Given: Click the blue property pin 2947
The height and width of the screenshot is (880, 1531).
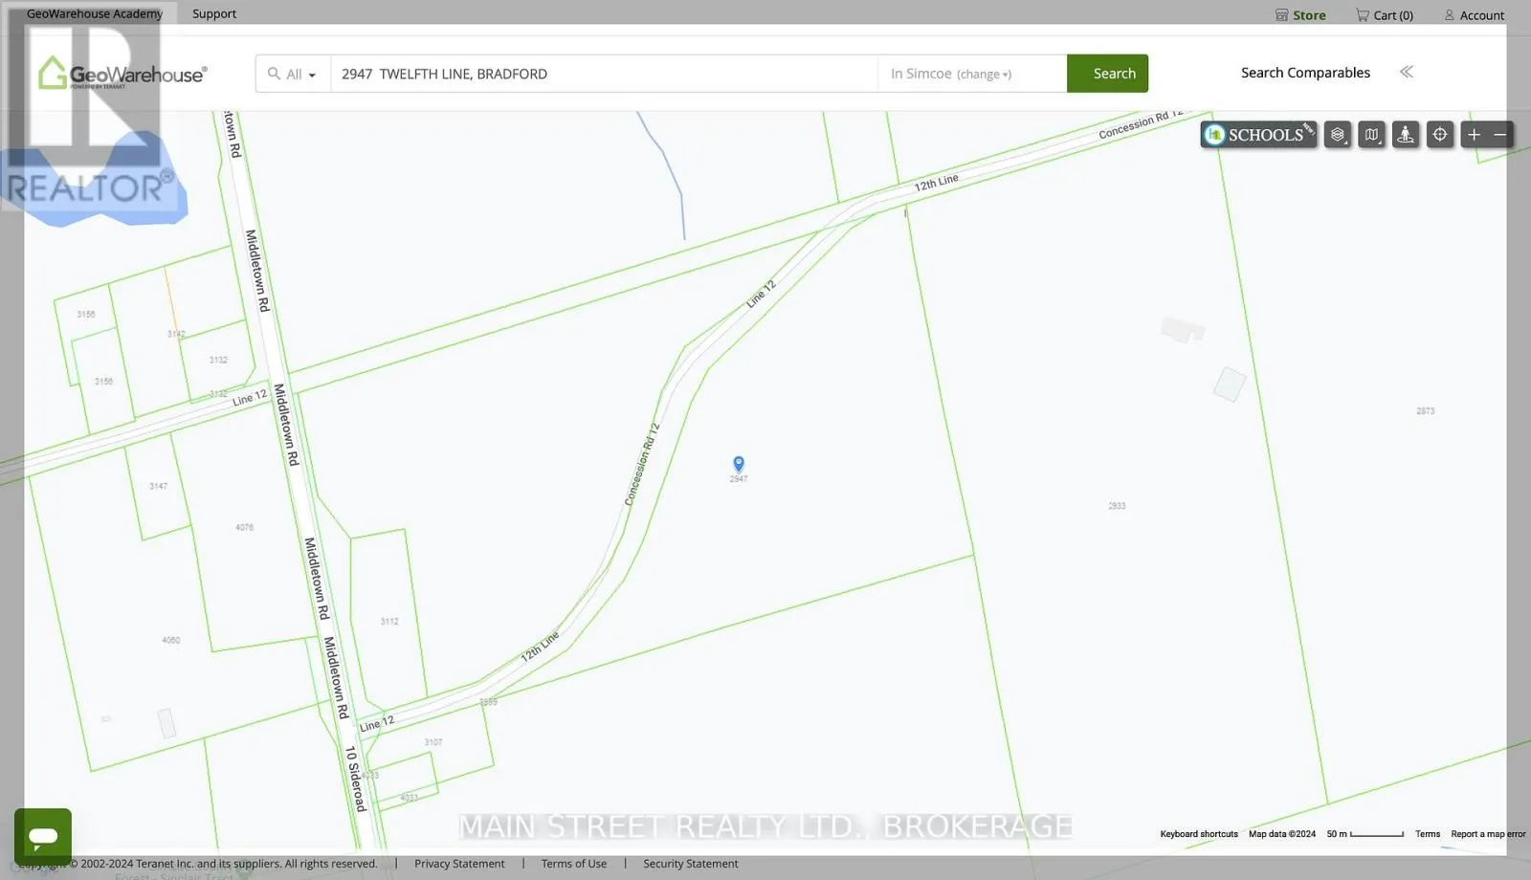Looking at the screenshot, I should point(739,464).
